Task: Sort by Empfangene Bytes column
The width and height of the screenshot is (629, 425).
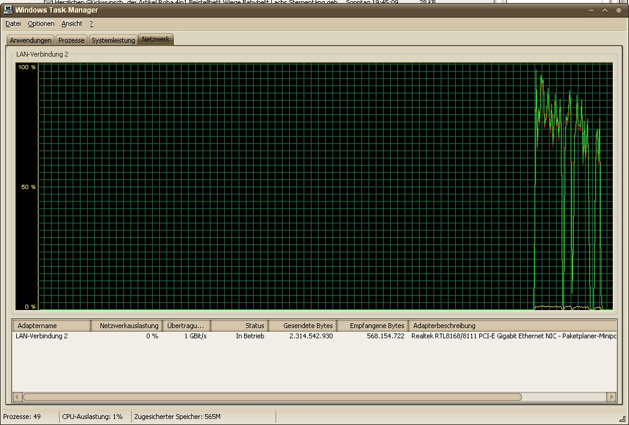Action: [372, 326]
